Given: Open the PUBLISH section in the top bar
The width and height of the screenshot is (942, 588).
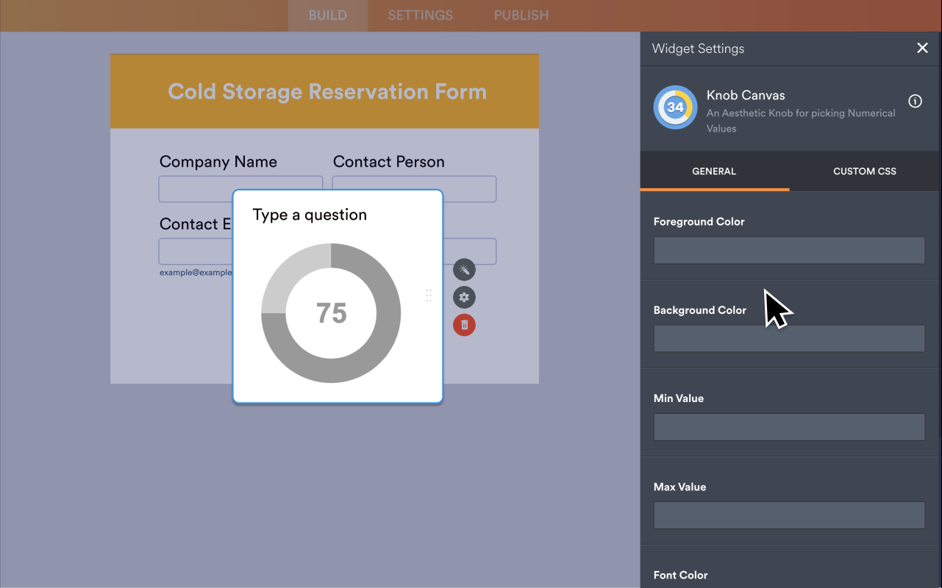Looking at the screenshot, I should [520, 15].
